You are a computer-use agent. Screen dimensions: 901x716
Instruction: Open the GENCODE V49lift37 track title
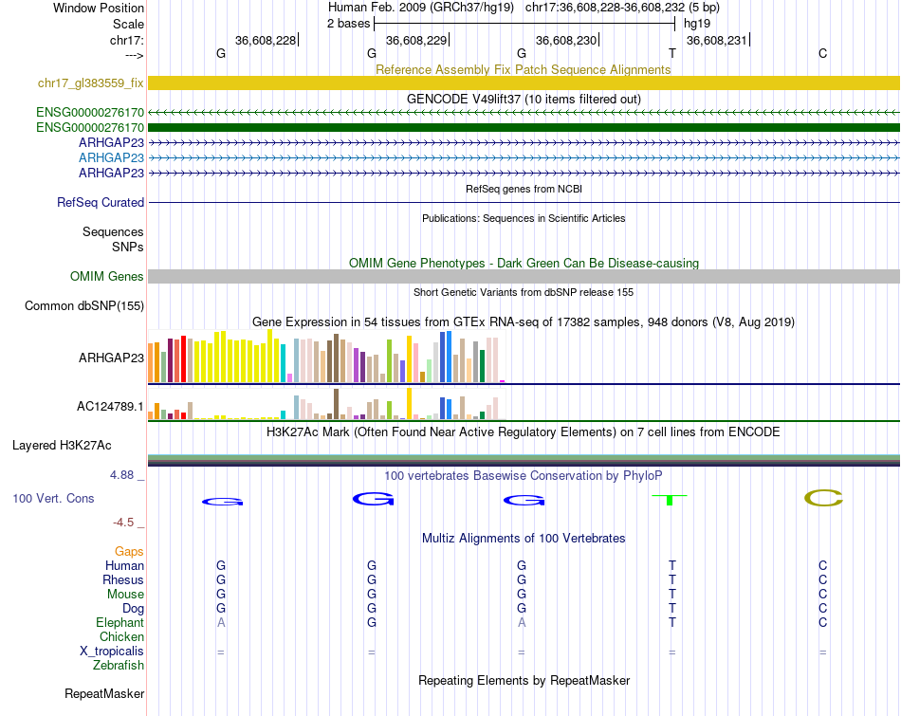[524, 99]
